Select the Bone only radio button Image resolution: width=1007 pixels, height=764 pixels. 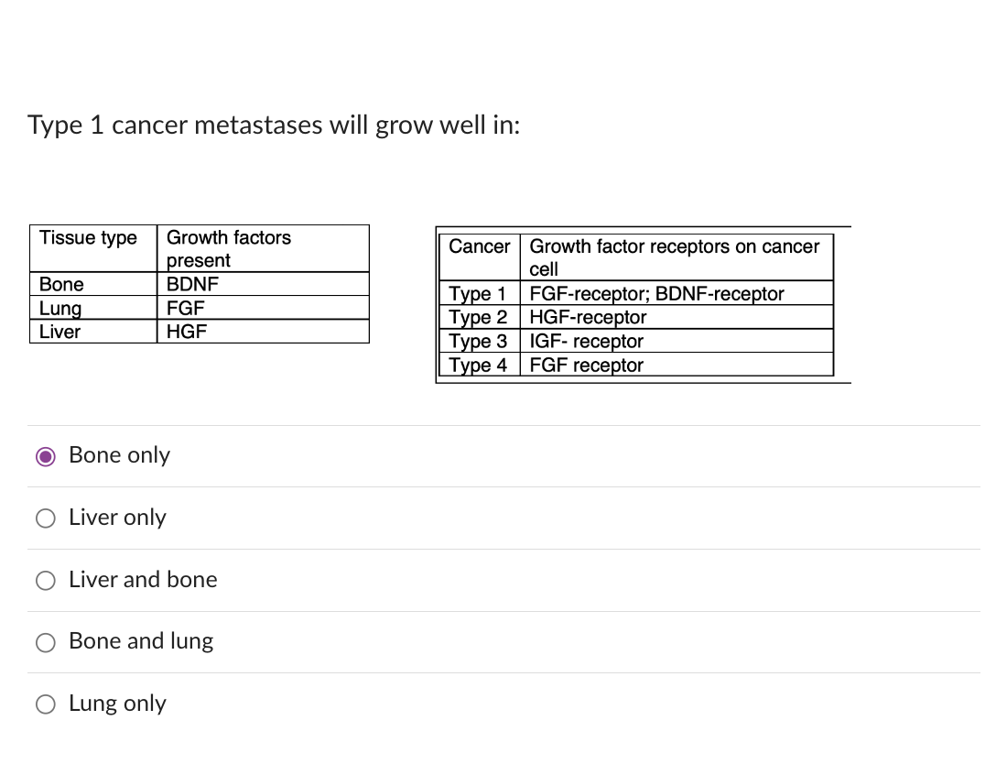coord(45,455)
